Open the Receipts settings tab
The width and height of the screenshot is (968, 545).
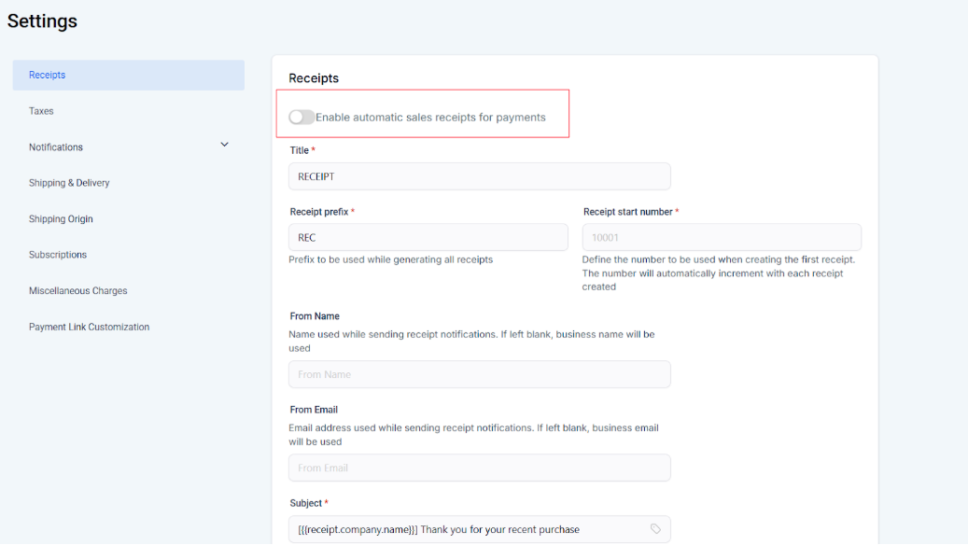pos(48,76)
